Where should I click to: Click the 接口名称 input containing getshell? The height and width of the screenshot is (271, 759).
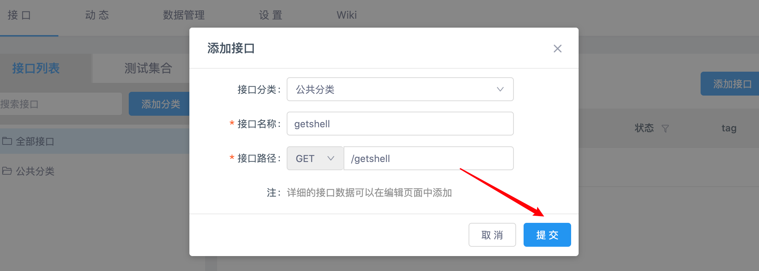tap(400, 124)
